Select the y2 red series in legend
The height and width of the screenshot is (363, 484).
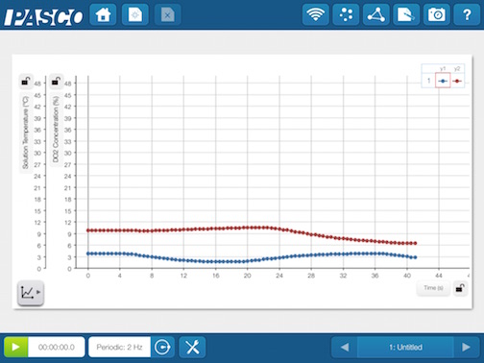[457, 81]
